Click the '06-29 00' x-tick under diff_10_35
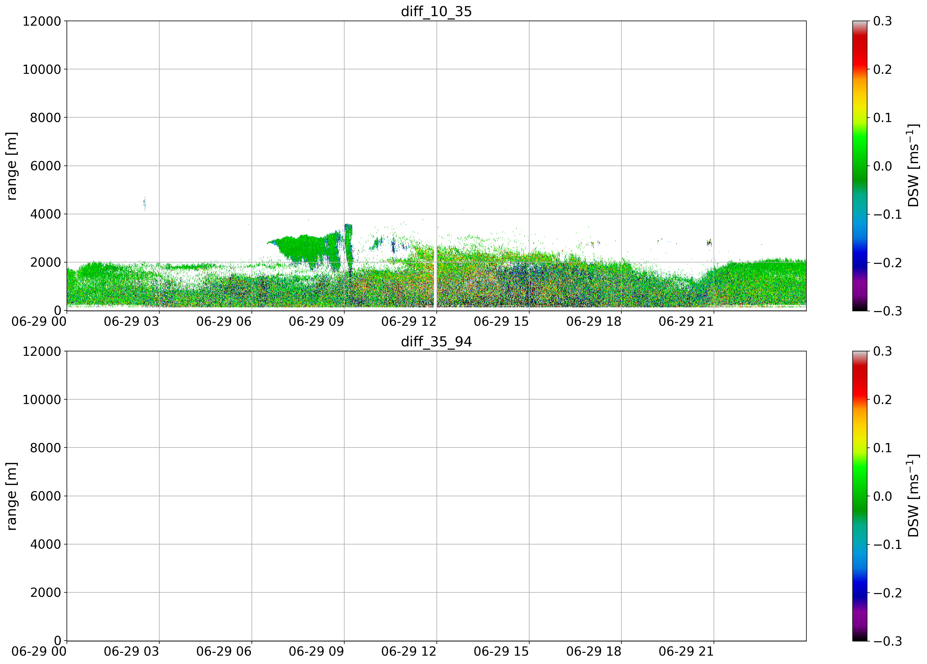 tap(39, 322)
